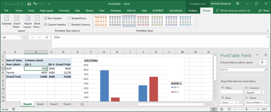Zoom in with the plus button

click(x=258, y=109)
